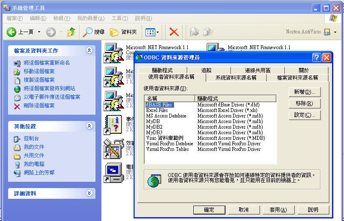
Task: Click rename this file icon in sidebar
Action: coord(17,63)
